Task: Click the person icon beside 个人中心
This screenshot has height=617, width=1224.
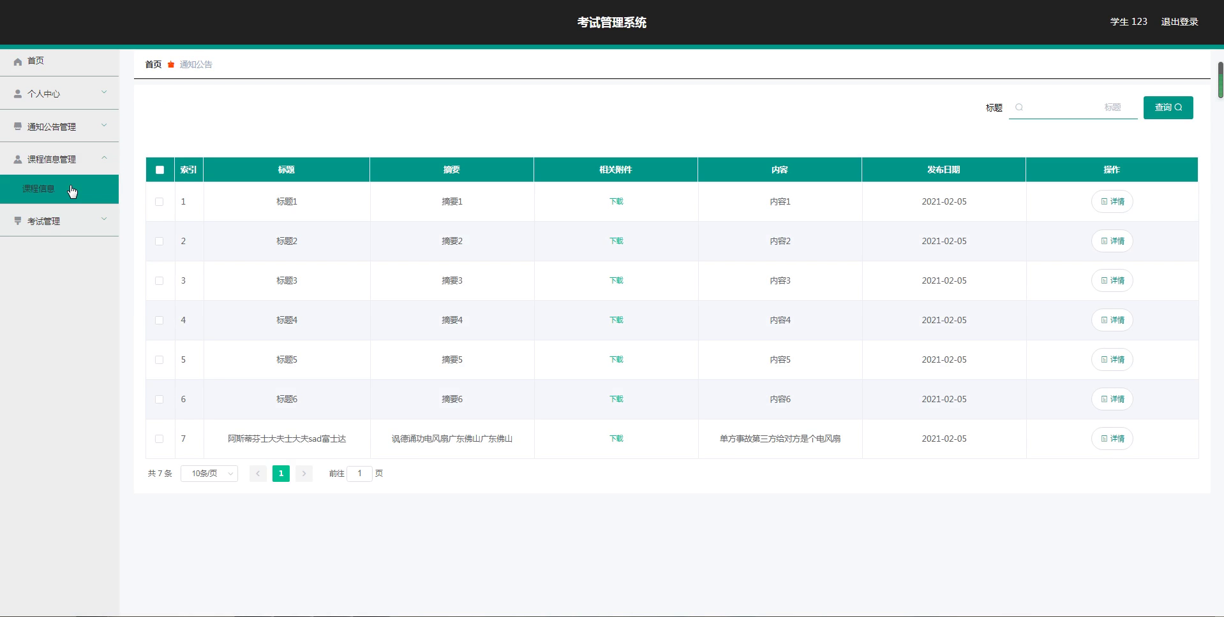Action: tap(18, 94)
